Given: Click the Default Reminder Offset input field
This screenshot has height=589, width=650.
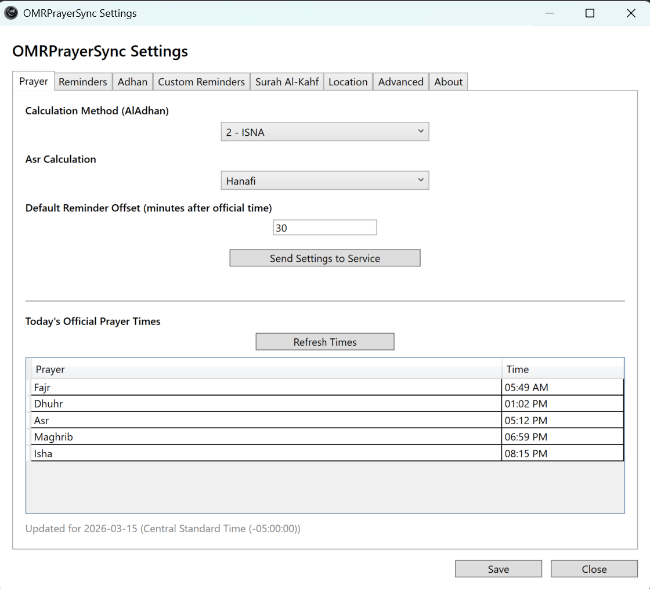Looking at the screenshot, I should click(x=325, y=227).
